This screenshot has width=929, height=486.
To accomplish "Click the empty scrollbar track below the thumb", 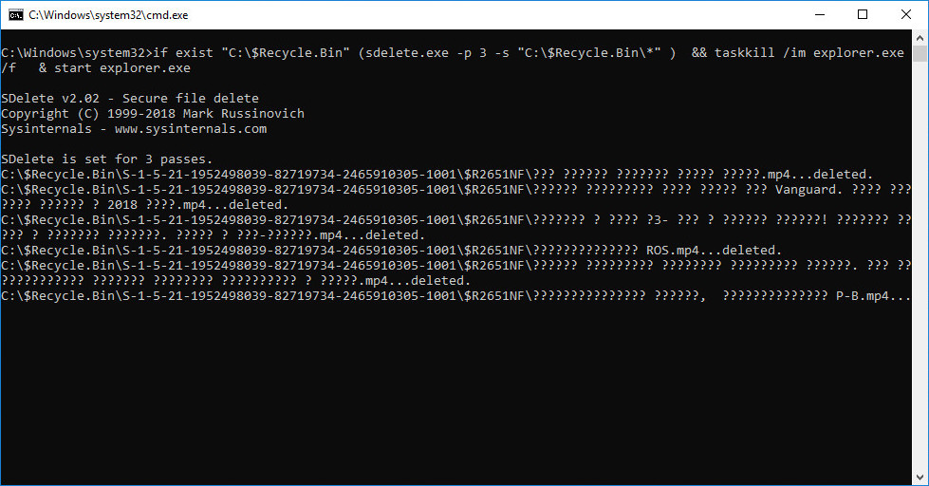I will 920,266.
